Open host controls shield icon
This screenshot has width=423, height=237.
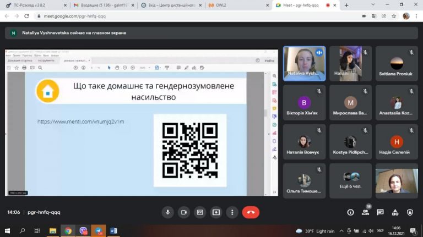coord(410,212)
